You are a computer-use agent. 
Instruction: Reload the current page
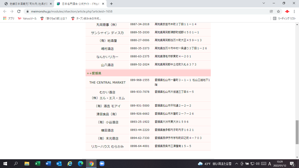pos(19,11)
